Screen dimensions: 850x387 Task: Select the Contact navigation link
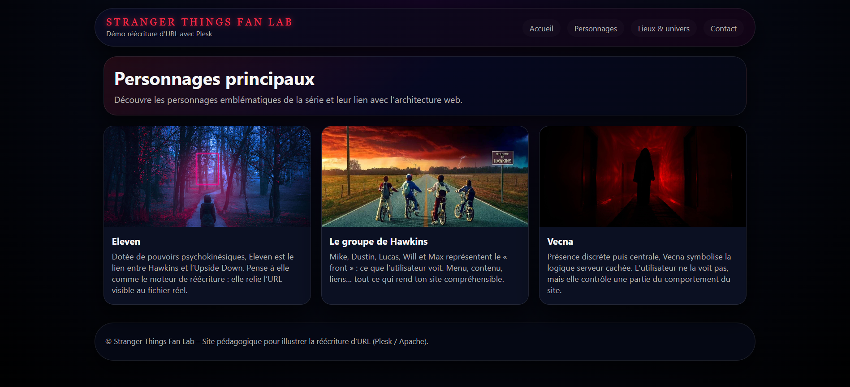pyautogui.click(x=723, y=29)
